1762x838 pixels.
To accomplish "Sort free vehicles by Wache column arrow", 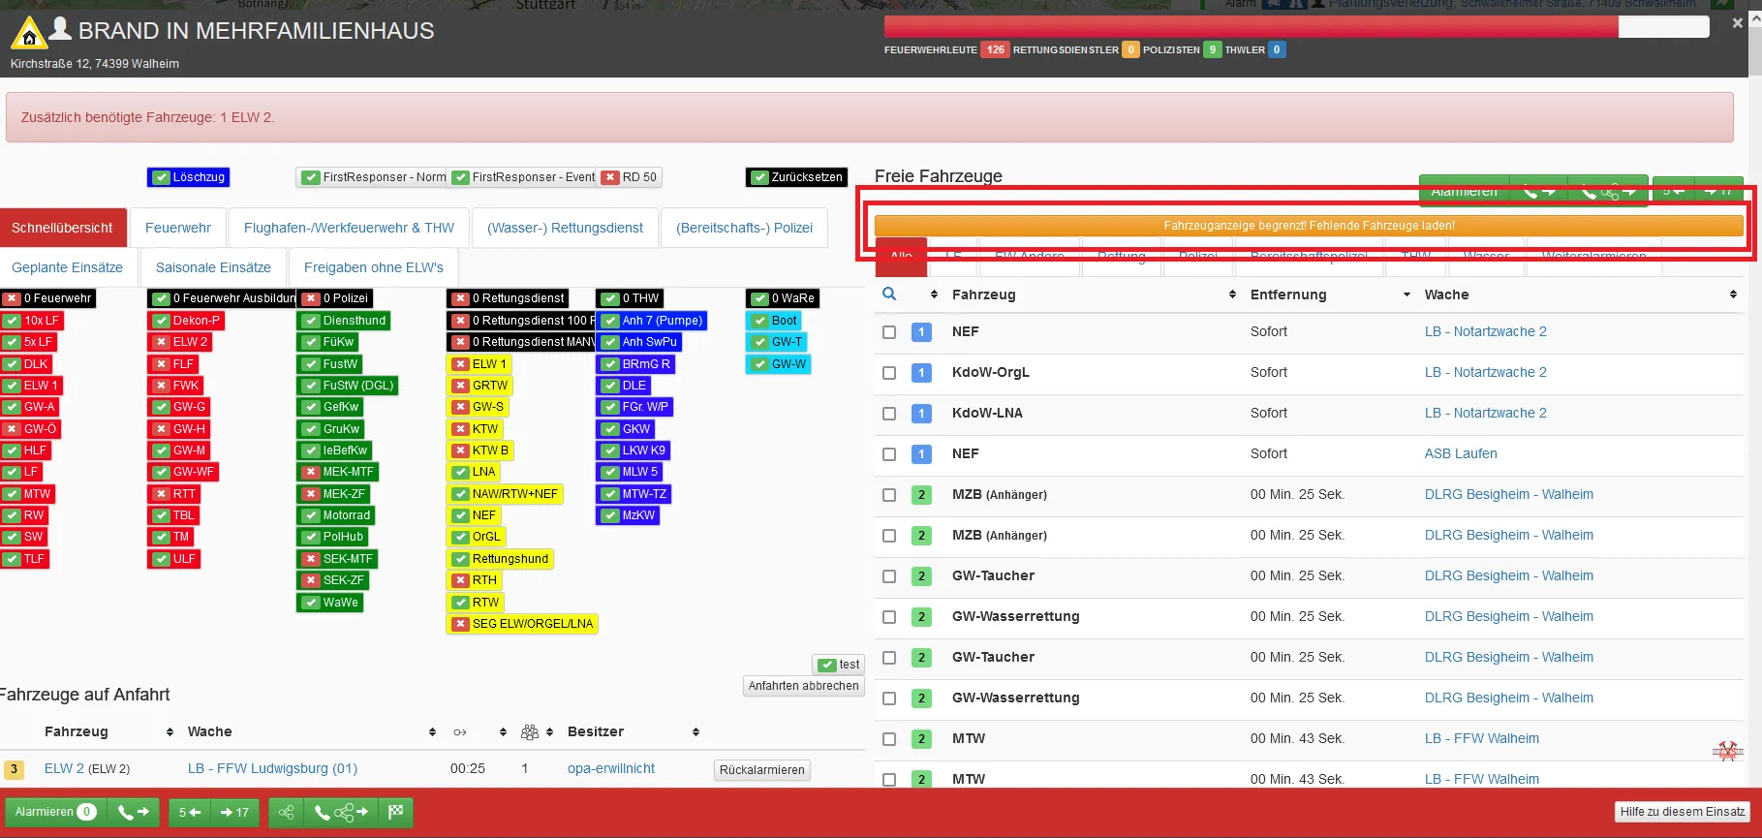I will tap(1733, 295).
